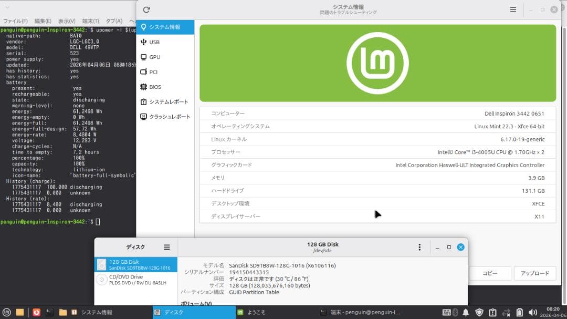
Task: Switch to ようこそ taskbar window button
Action: coord(277,313)
